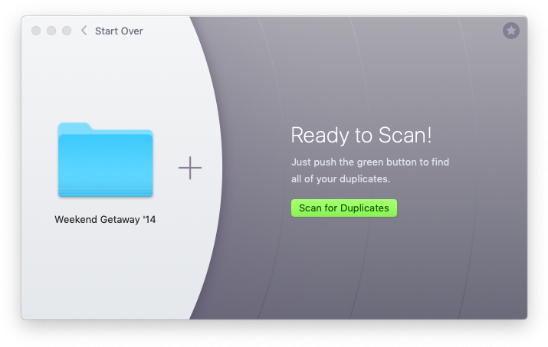Click the white area above the folder icon
Image resolution: width=548 pixels, height=347 pixels.
(x=106, y=84)
